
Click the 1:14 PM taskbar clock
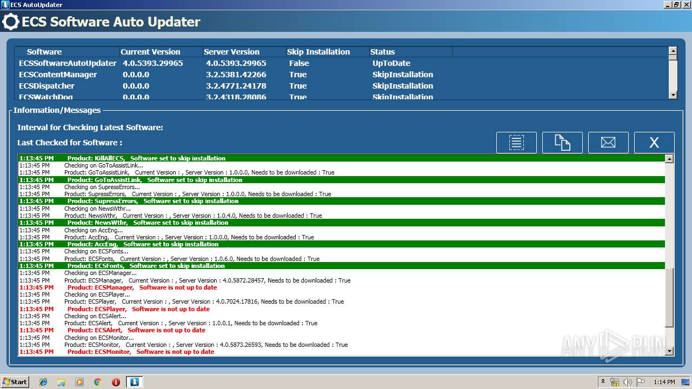(664, 382)
